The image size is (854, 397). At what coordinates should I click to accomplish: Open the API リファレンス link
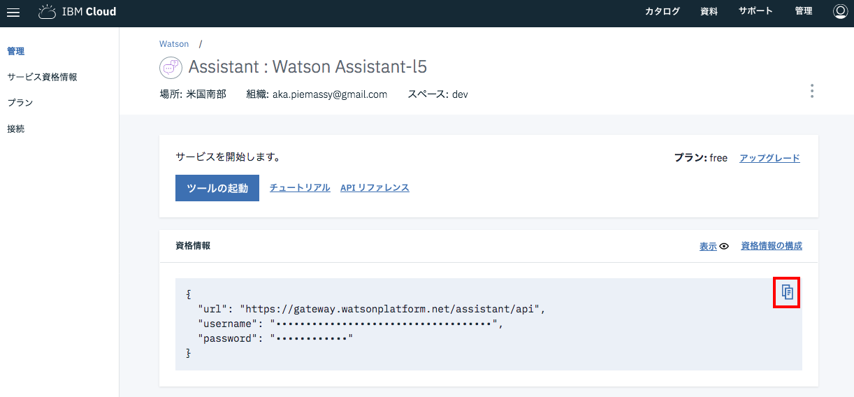[x=375, y=188]
